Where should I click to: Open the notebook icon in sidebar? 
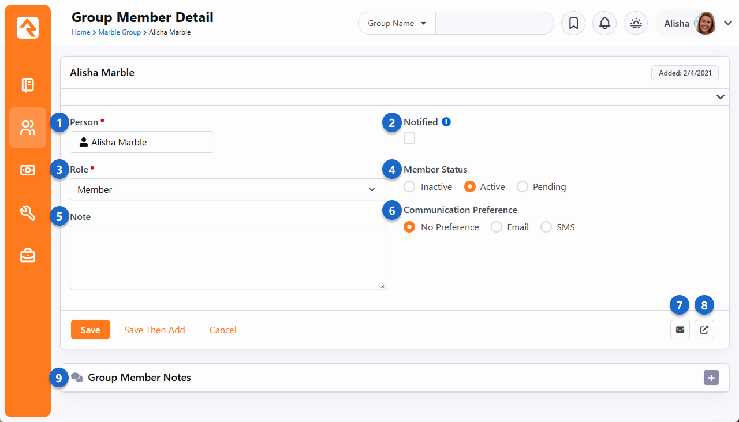(x=28, y=85)
